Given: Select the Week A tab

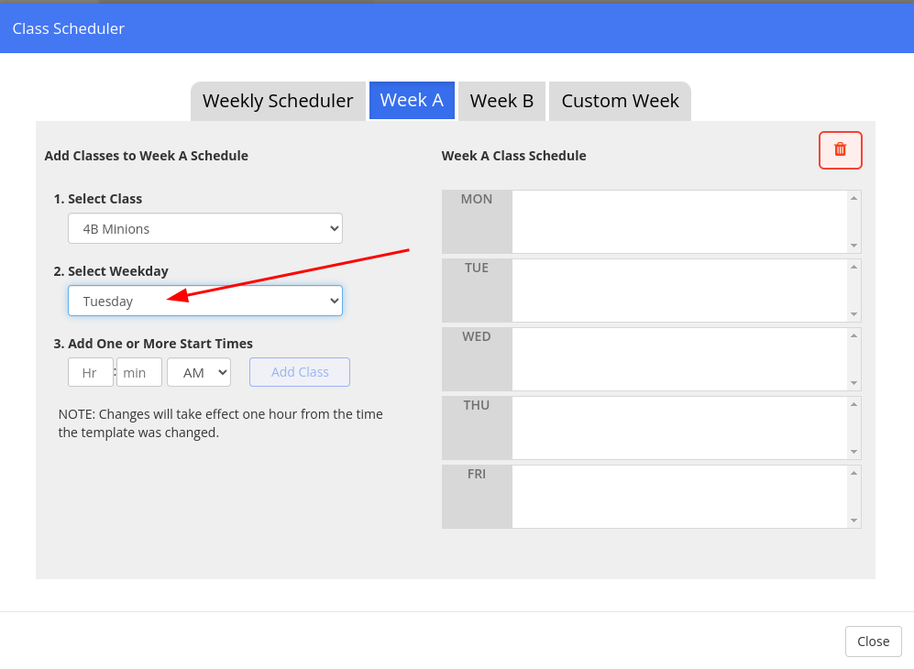Looking at the screenshot, I should pos(412,100).
